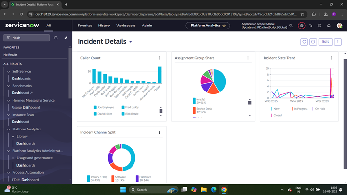Open new browser tab
Viewport: 347px width, 195px height.
pyautogui.click(x=66, y=4)
